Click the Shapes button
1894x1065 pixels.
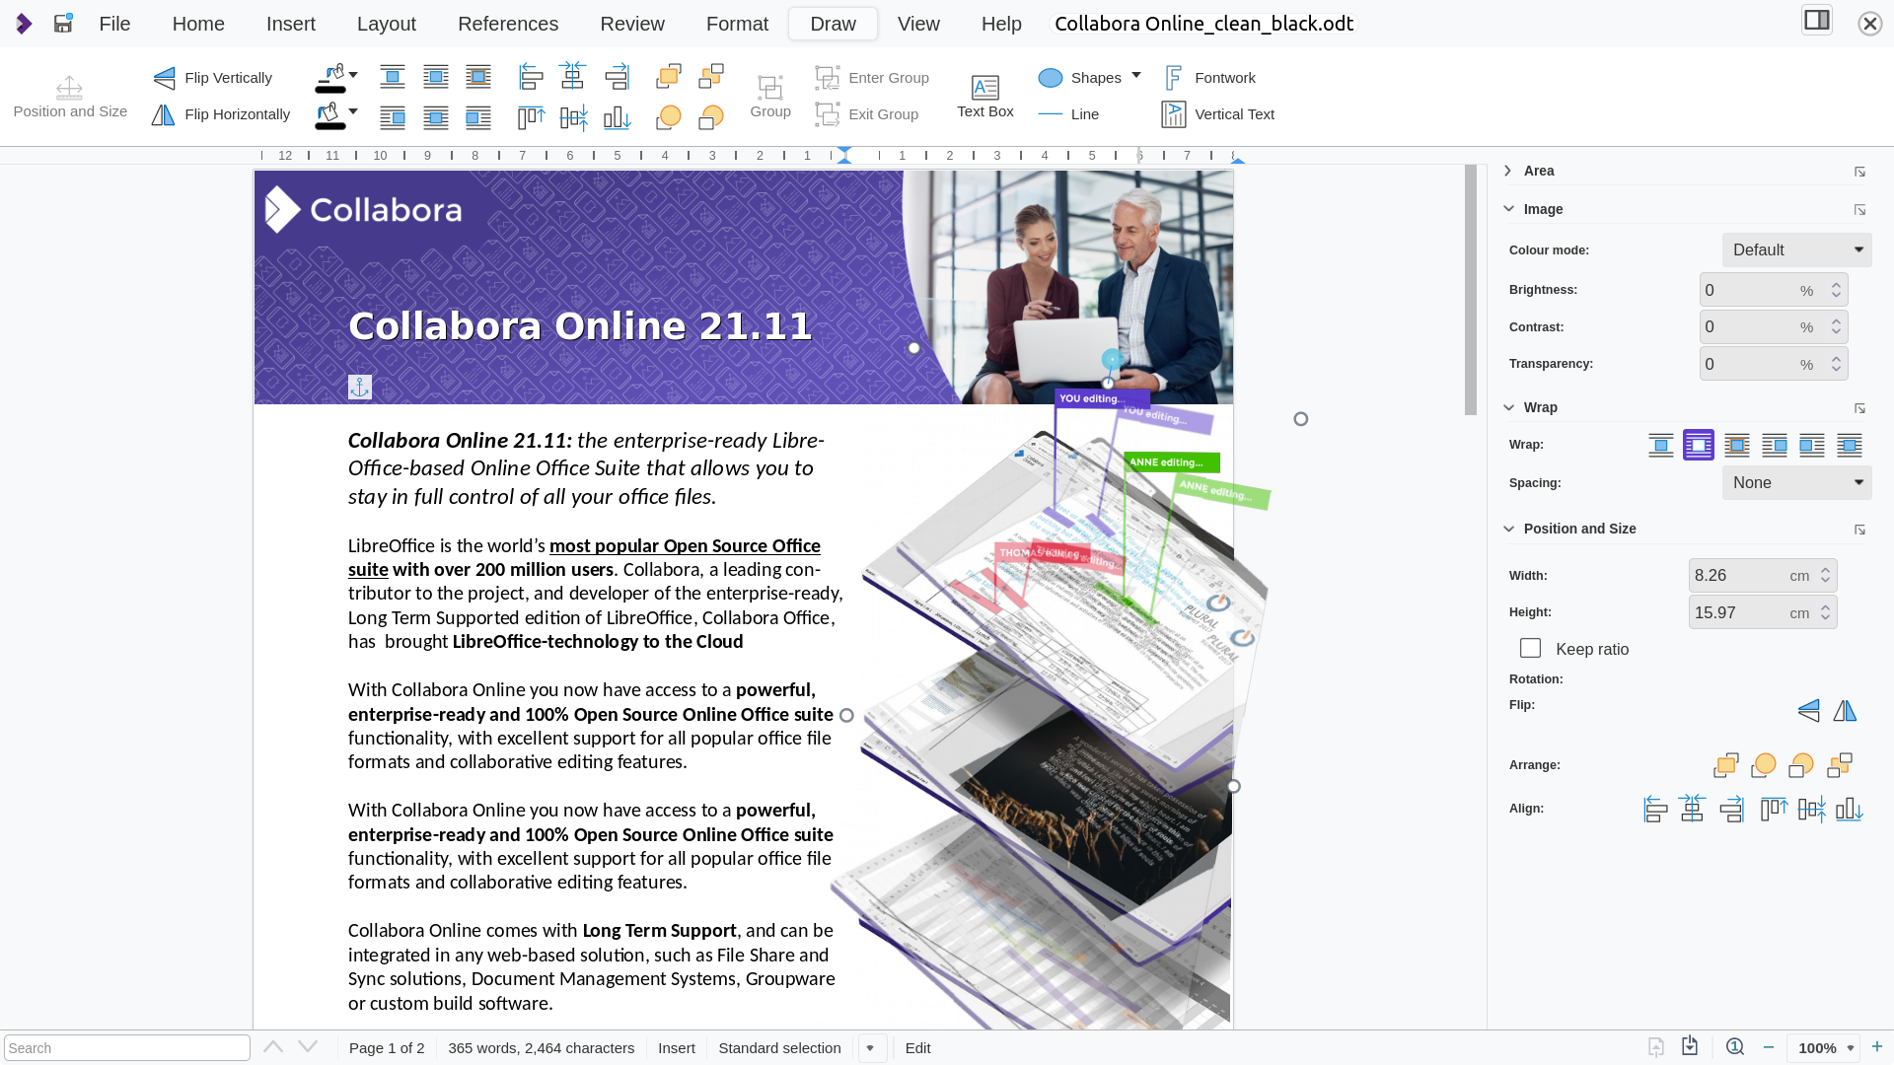click(1081, 78)
